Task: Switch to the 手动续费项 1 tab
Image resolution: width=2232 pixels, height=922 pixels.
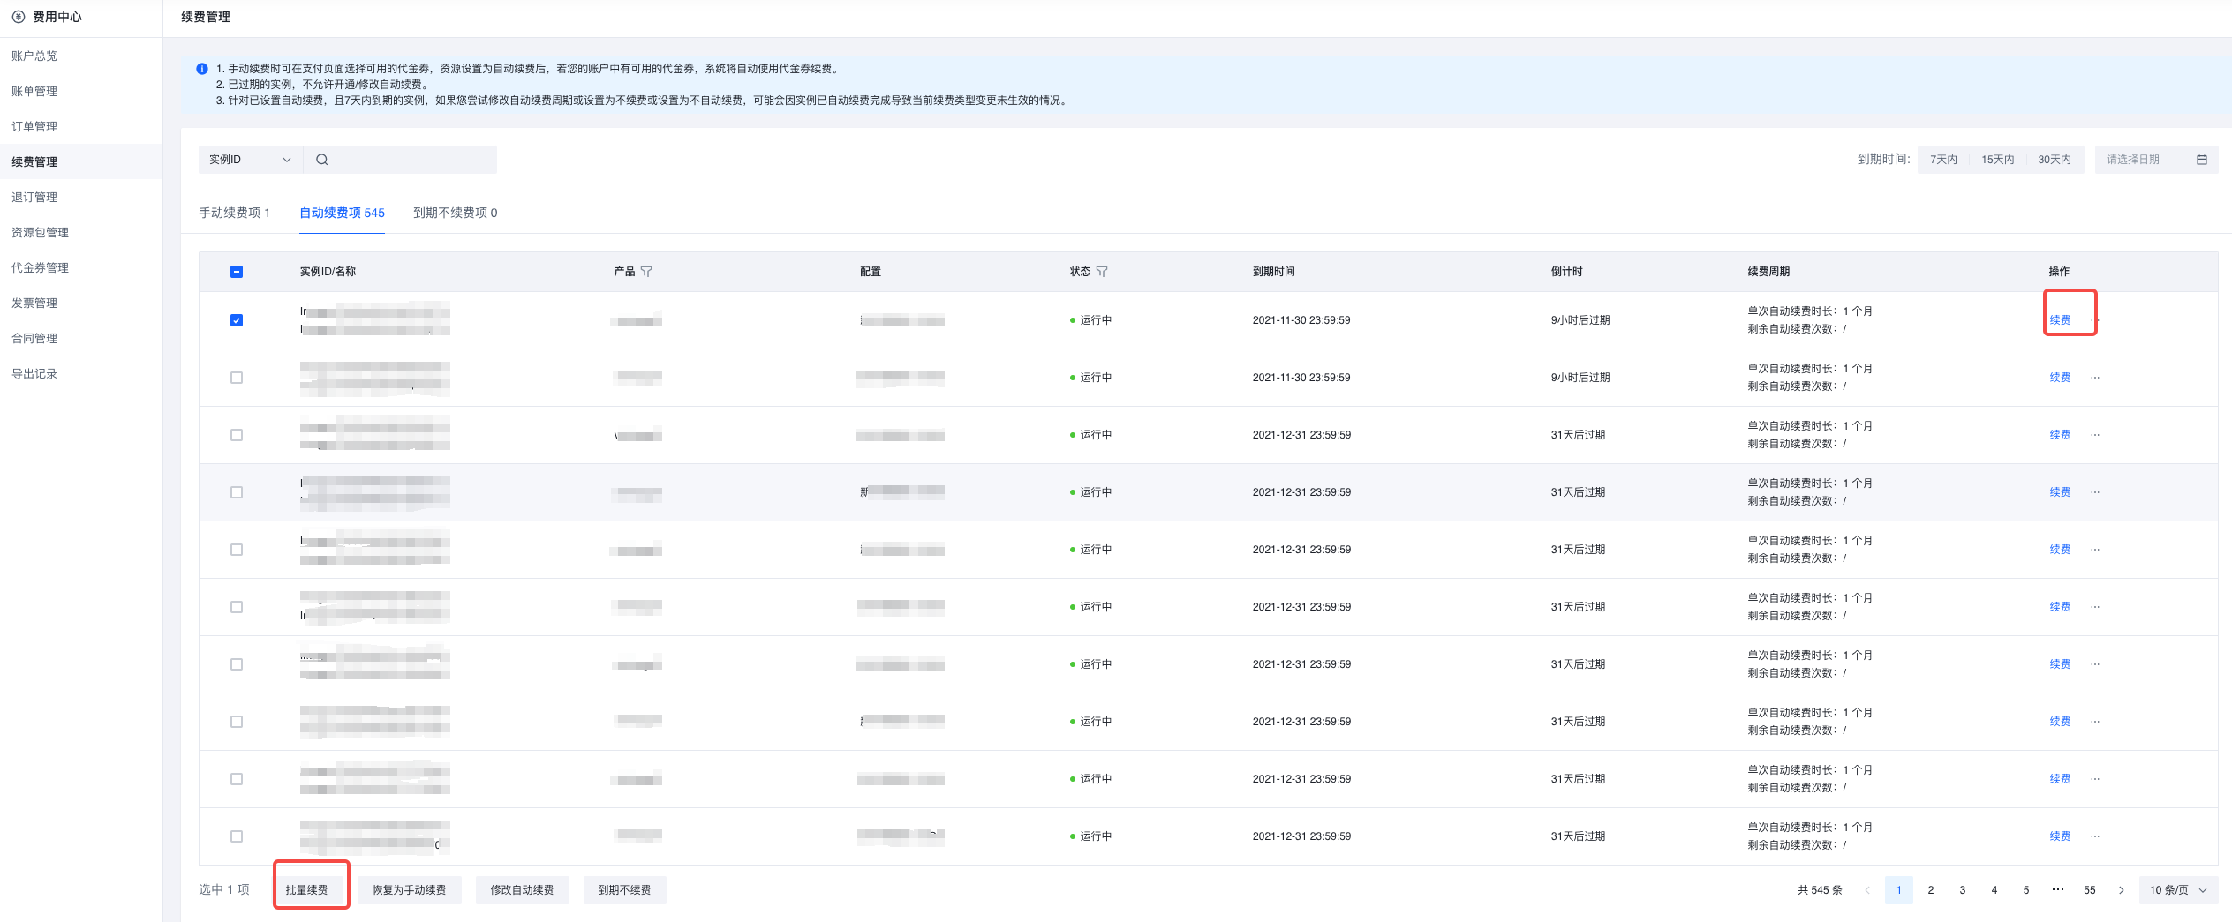Action: (x=234, y=213)
